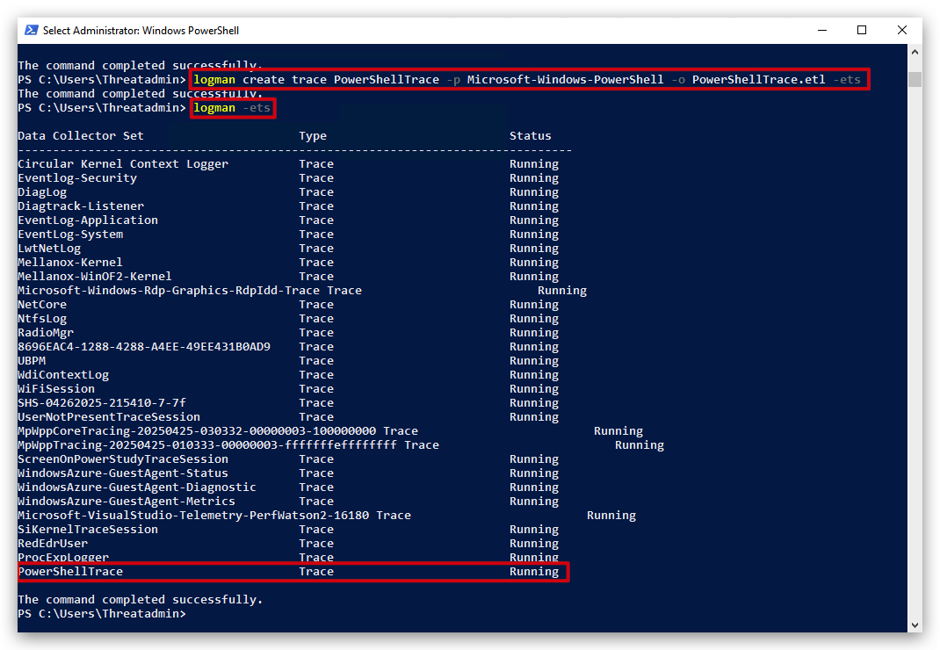The image size is (940, 650).
Task: Click the GUID '8696EAC4-1288-4288-A4EE-49EE431B0AD9' entry
Action: click(x=144, y=347)
